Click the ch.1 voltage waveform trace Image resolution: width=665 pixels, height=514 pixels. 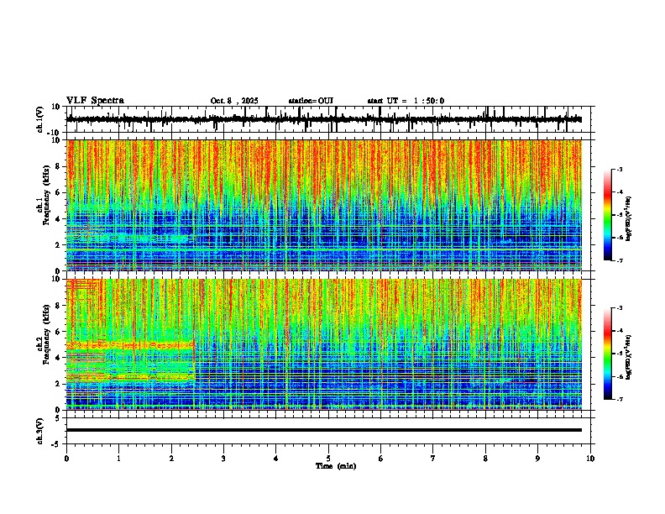coord(324,119)
